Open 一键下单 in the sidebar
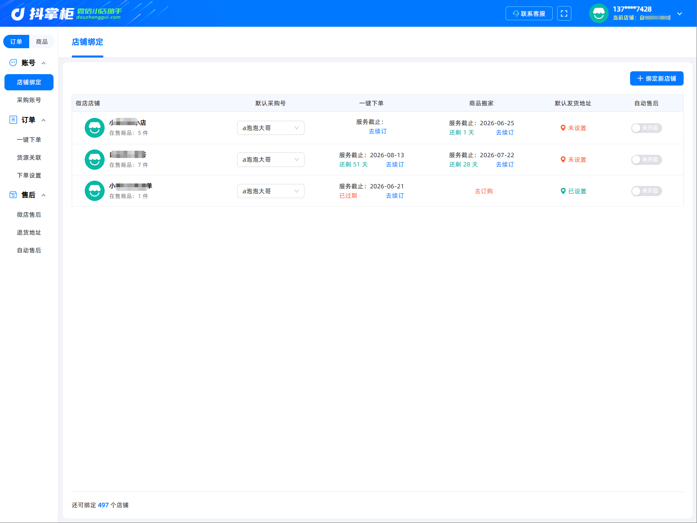Viewport: 697px width, 523px height. coord(29,140)
